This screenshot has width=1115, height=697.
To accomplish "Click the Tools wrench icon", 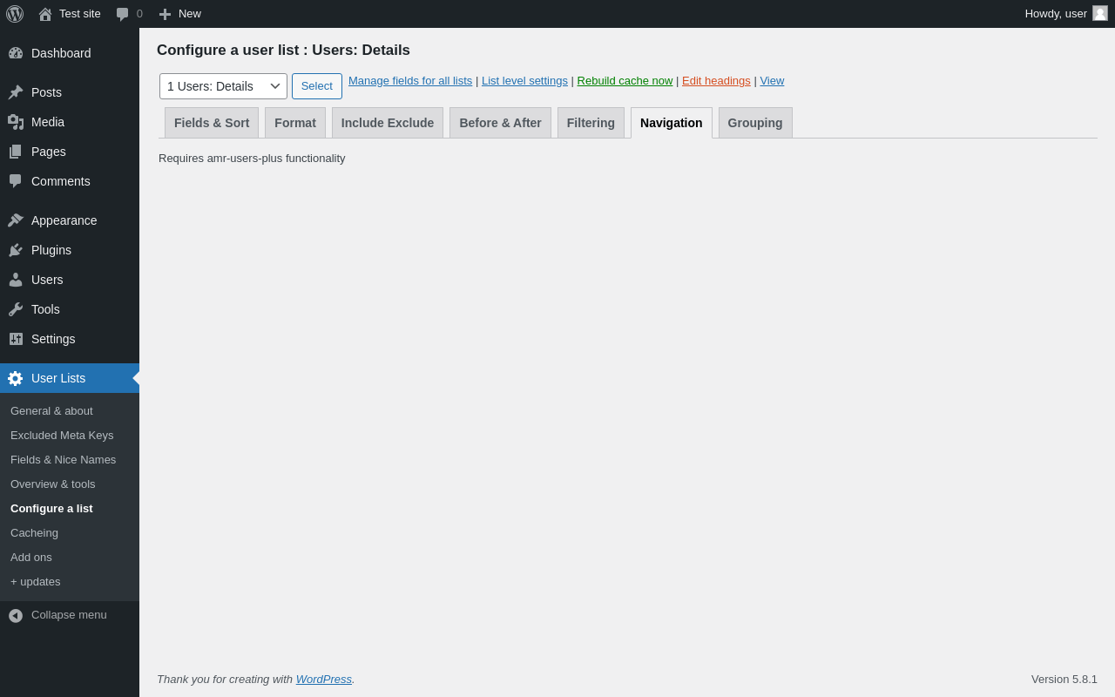I will [x=16, y=309].
